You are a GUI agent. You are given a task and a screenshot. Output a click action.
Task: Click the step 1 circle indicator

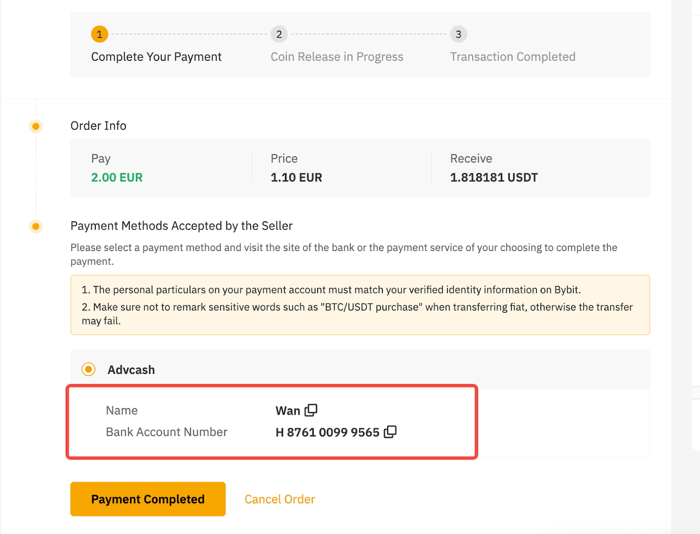point(100,34)
